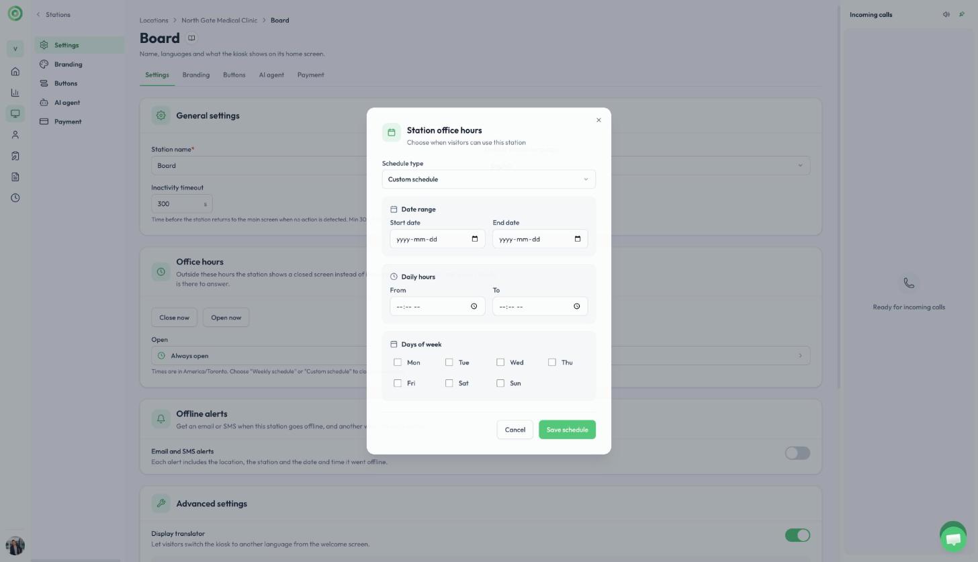
Task: Switch to the Payment tab
Action: click(x=310, y=75)
